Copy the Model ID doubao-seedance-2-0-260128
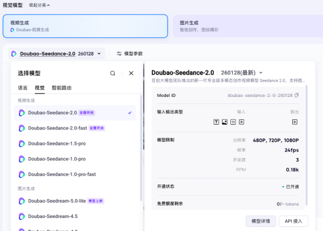323x231 pixels. pos(296,95)
